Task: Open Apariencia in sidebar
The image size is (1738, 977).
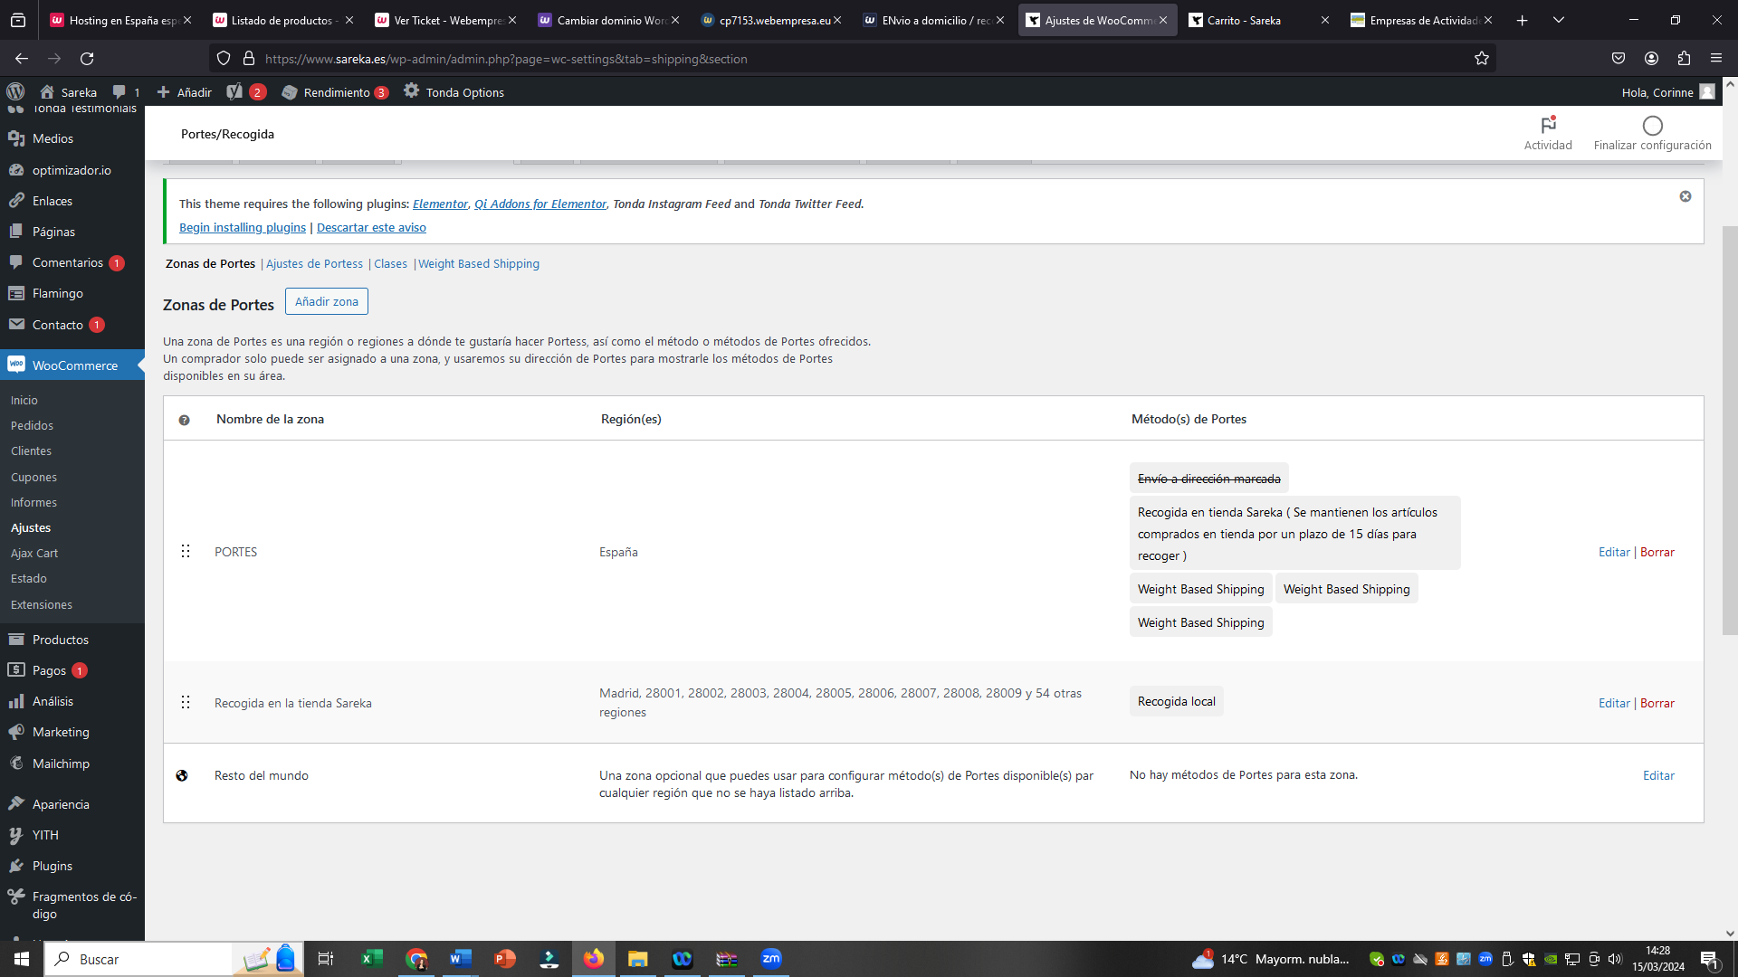Action: tap(61, 804)
